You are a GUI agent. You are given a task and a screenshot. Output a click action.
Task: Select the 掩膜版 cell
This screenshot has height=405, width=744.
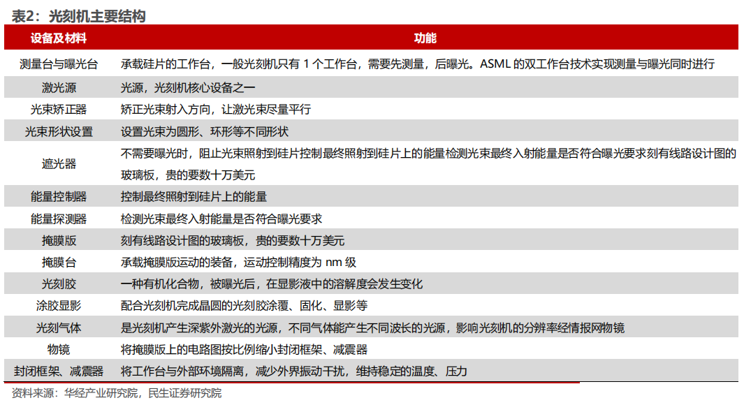(59, 241)
